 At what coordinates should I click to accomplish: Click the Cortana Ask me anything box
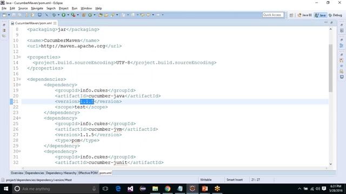point(56,189)
